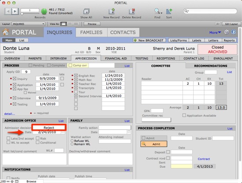The image size is (242, 183).
Task: Open the Layout INQUIRIES dropdown
Action: tap(28, 24)
